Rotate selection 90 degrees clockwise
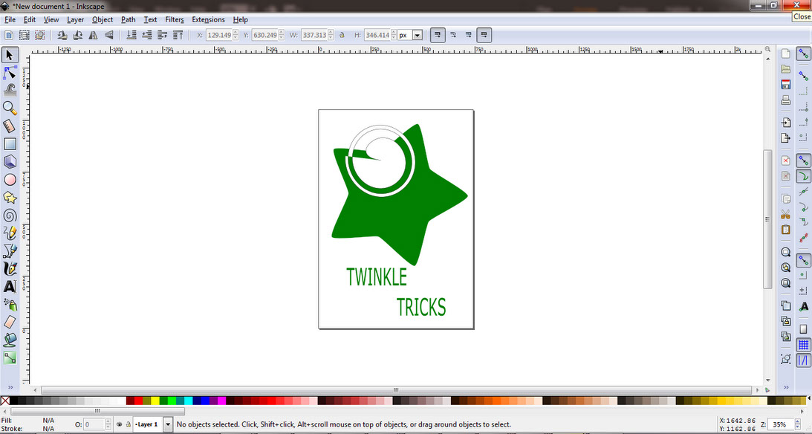Screen dimensions: 812x434 78,35
